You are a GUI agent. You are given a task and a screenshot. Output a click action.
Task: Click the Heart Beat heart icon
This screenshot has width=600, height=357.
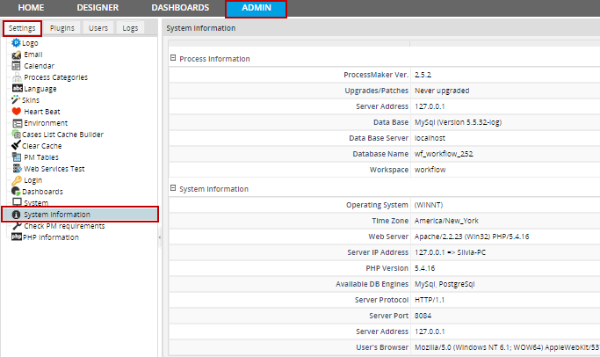click(x=17, y=112)
